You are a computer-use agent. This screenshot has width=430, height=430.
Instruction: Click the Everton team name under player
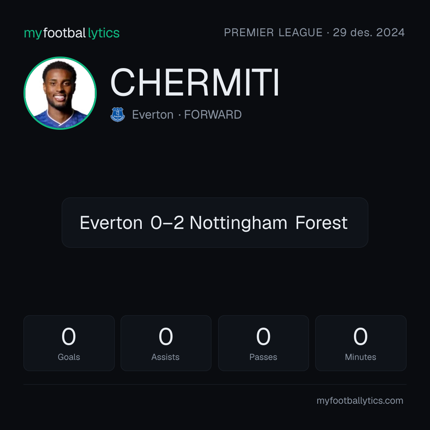(x=153, y=115)
